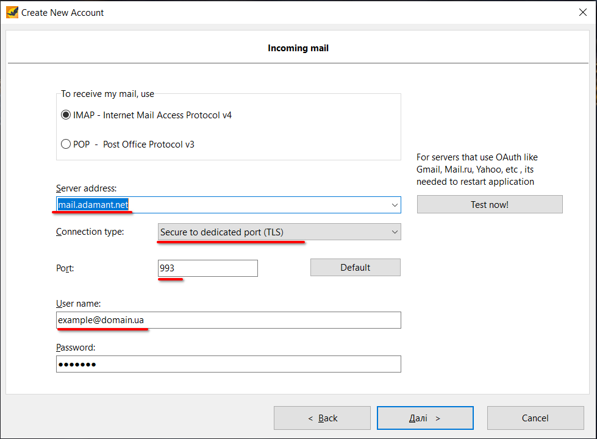This screenshot has width=597, height=439.
Task: Focus the User name input field
Action: tap(228, 320)
